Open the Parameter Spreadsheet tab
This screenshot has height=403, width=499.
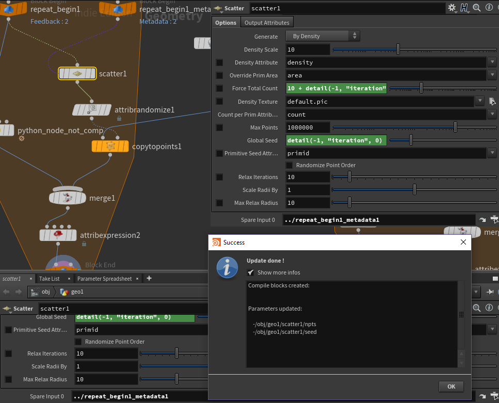(x=104, y=279)
